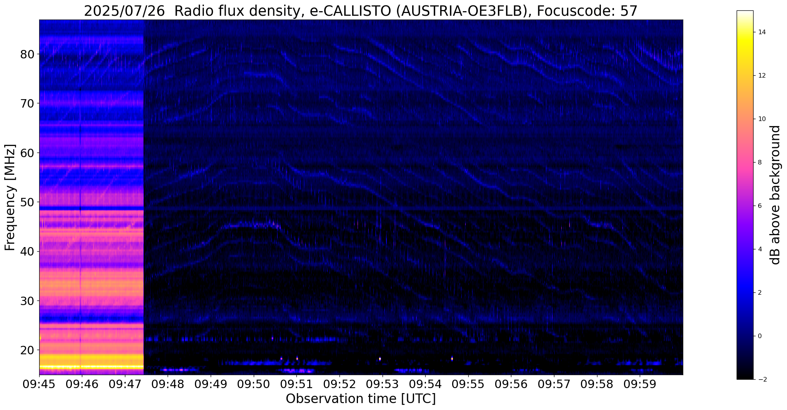This screenshot has width=787, height=410.
Task: Click the bright white spot at 09:53 near 18 MHz
Action: 380,359
